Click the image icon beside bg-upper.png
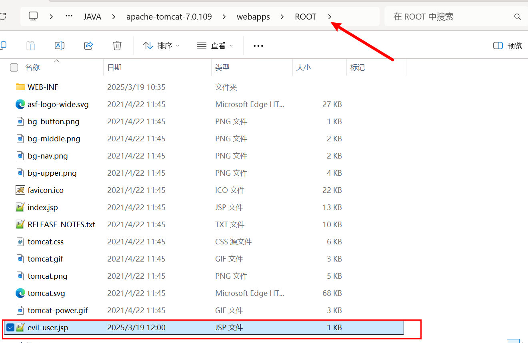 click(20, 173)
